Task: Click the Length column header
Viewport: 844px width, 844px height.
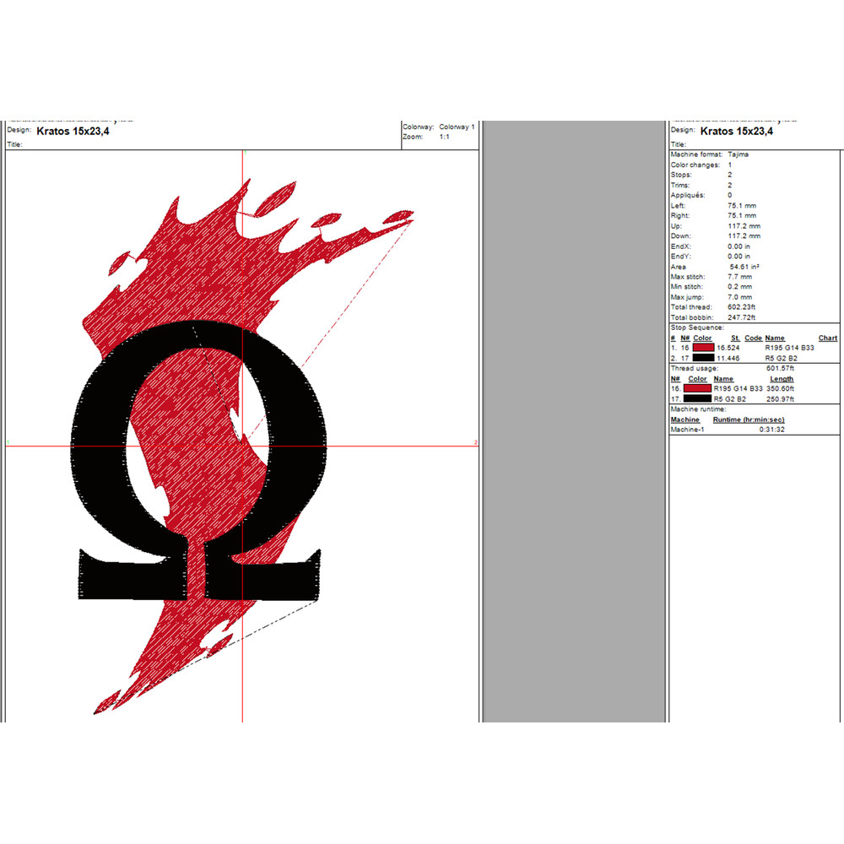Action: coord(782,379)
